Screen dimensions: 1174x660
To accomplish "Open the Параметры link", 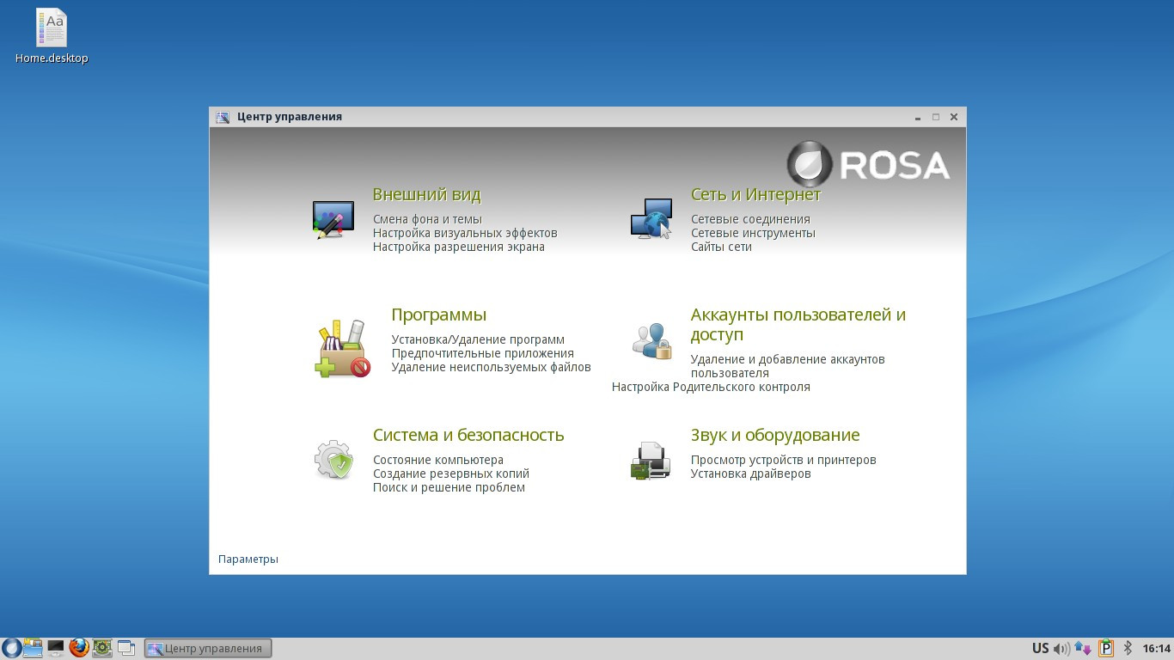I will [248, 559].
